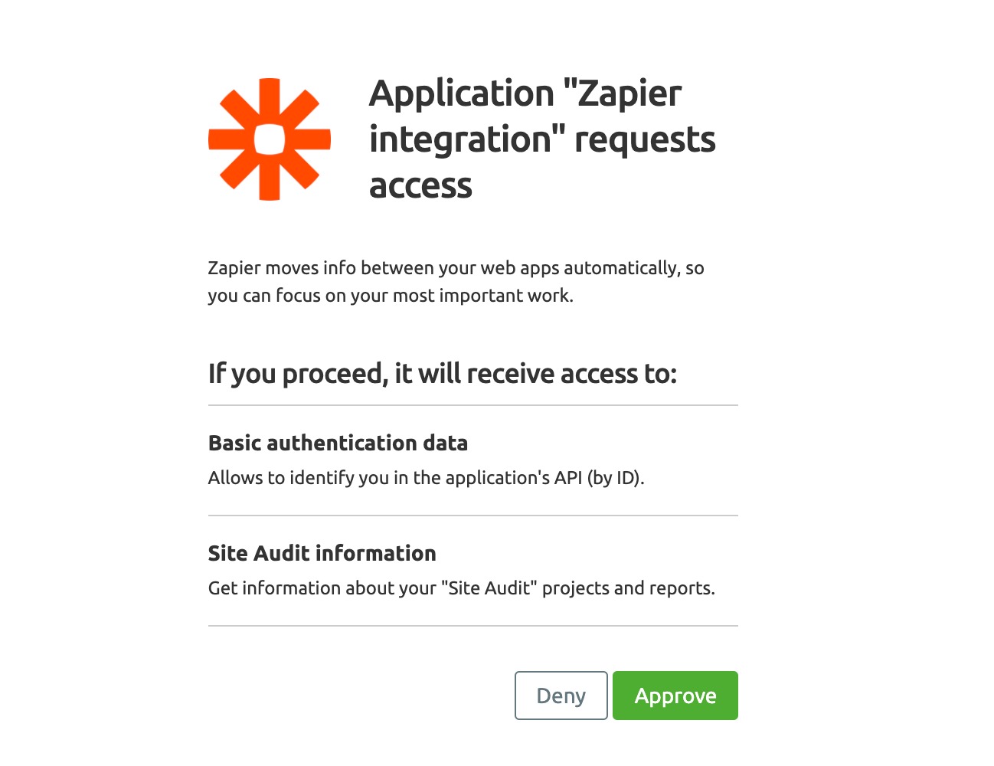Click the "Allows to identify you" permission description
994x766 pixels.
click(x=299, y=478)
